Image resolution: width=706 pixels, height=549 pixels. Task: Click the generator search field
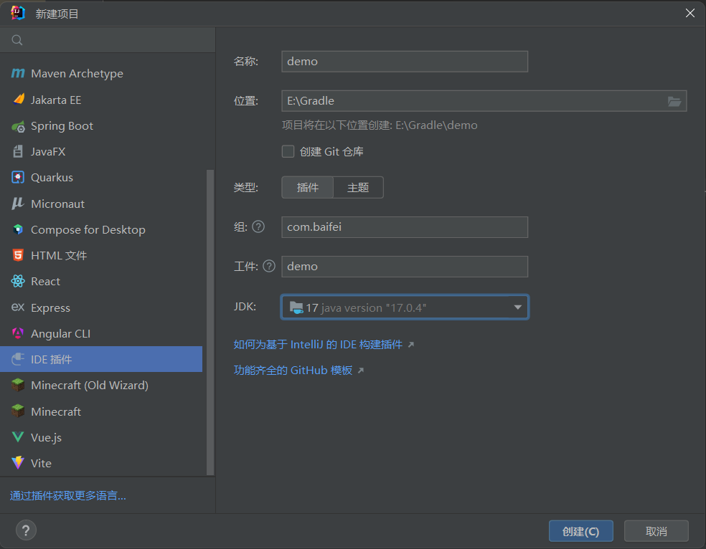coord(108,40)
